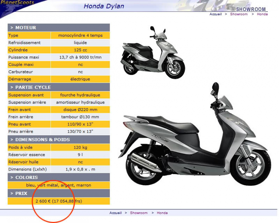The image size is (279, 223).
Task: Click the large Honda Dylan scooter image
Action: point(195,134)
